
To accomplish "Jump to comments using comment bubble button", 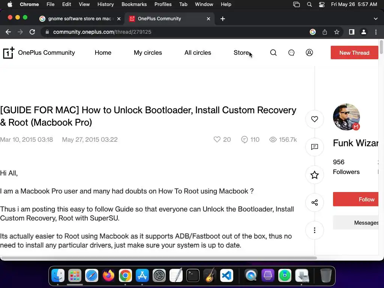I will click(x=315, y=147).
